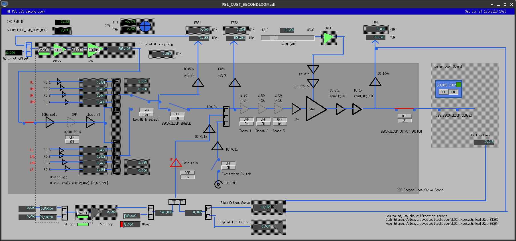This screenshot has height=241, width=516.
Task: Select High in Low/High Select
Action: [146, 114]
